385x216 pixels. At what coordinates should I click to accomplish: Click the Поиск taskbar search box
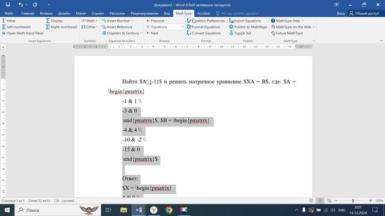[58, 210]
